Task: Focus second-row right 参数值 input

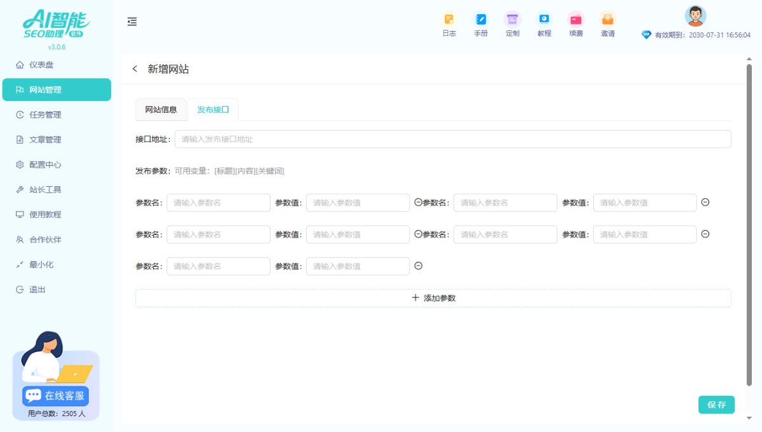Action: [x=645, y=234]
